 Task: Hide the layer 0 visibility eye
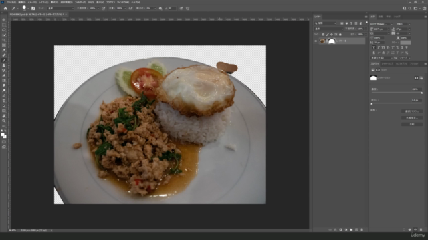316,41
